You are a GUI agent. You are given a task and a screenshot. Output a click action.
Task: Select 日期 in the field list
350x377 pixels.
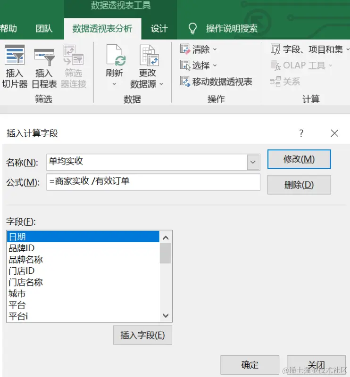(x=83, y=237)
